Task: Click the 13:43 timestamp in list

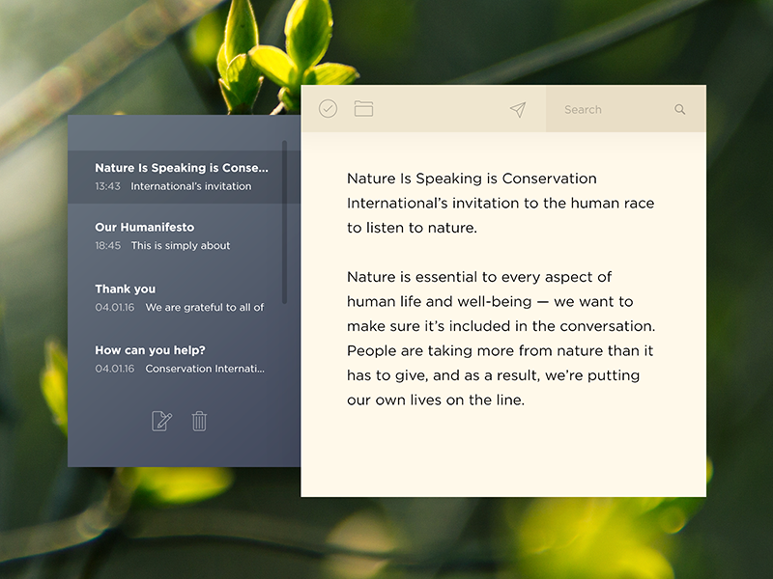Action: coord(107,186)
